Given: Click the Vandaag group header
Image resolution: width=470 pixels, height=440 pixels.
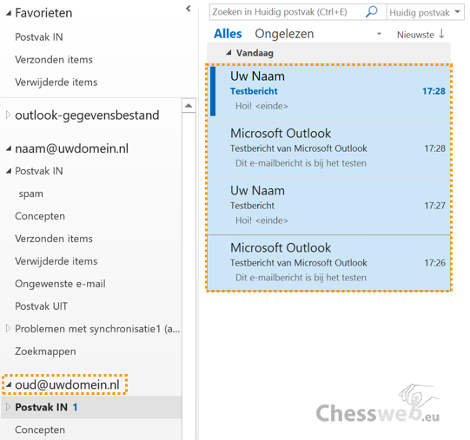Looking at the screenshot, I should (328, 53).
